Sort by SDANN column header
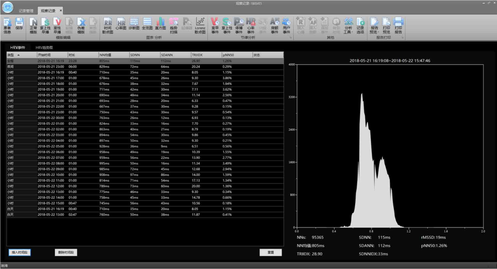This screenshot has width=497, height=269. point(176,55)
